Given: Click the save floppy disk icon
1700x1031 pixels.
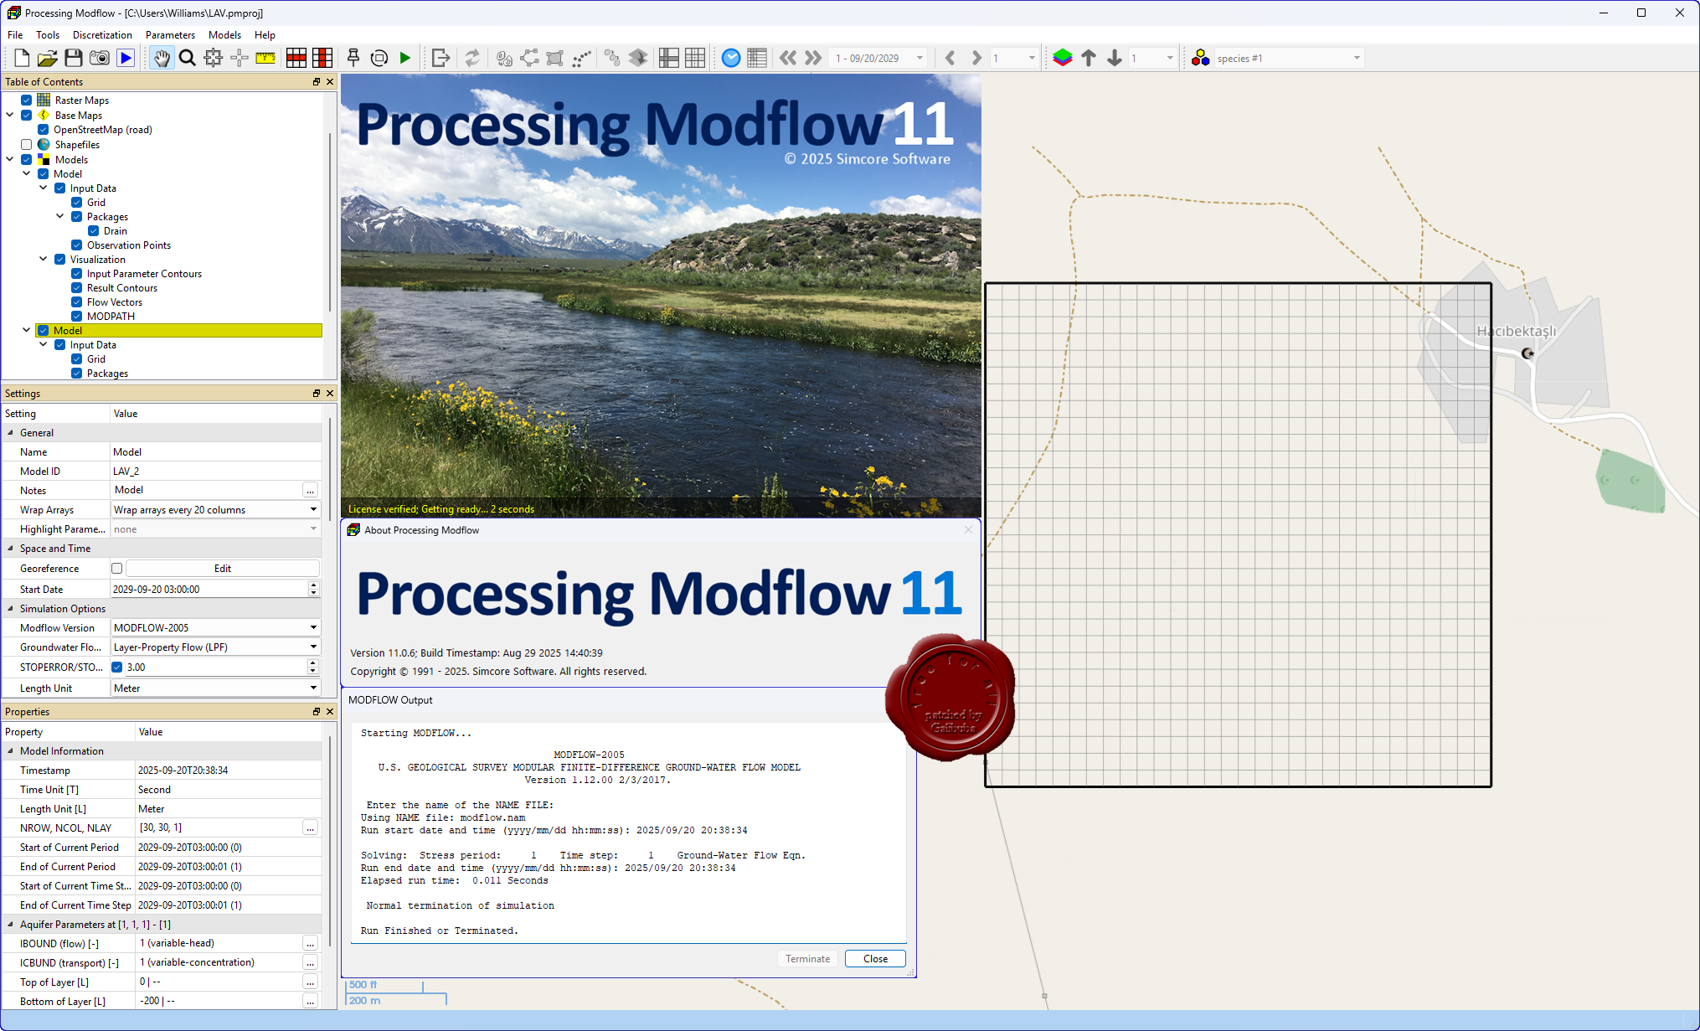Looking at the screenshot, I should click(x=74, y=58).
